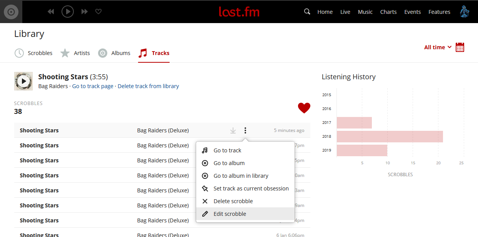This screenshot has width=478, height=237.
Task: Select Set track as current obsession
Action: (245, 189)
